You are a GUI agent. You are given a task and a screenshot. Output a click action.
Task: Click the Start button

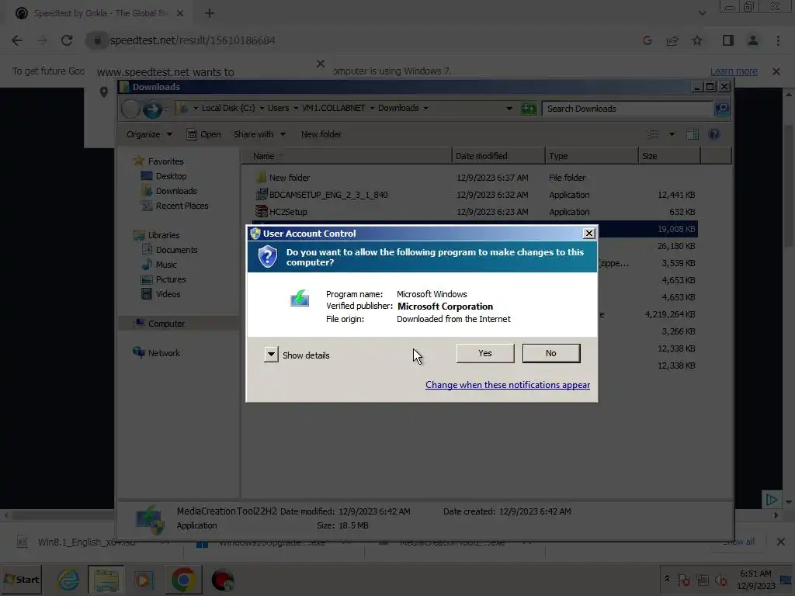[21, 579]
